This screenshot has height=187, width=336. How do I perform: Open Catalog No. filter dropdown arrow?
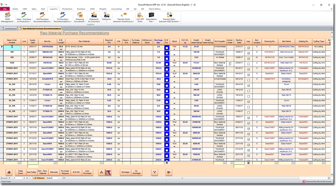click(x=310, y=163)
